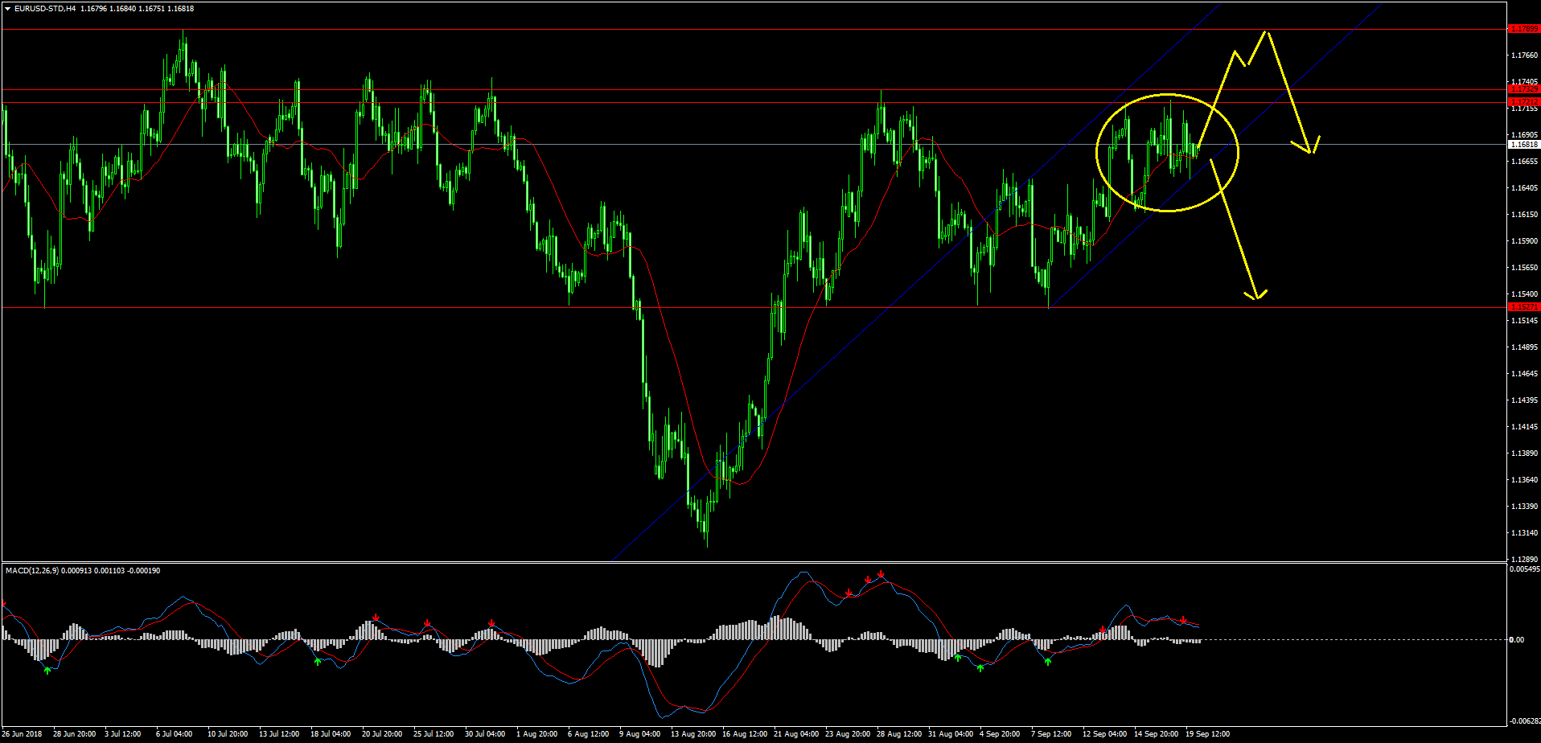Click price axis value 1.16150
The image size is (1541, 743).
1525,215
